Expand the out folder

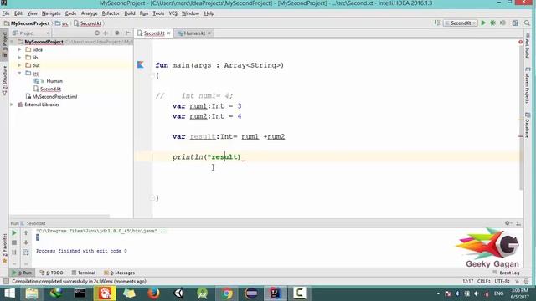pyautogui.click(x=19, y=65)
